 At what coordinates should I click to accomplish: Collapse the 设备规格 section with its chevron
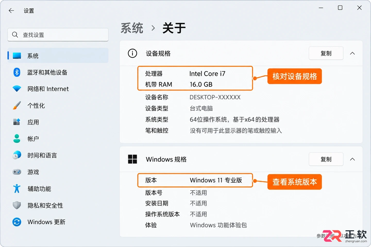click(352, 53)
